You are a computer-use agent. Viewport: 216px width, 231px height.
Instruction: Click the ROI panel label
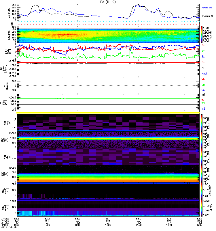coord(12,23)
